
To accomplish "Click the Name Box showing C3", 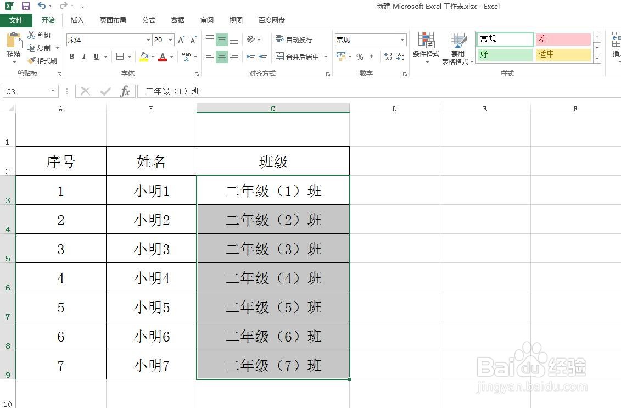I will [x=26, y=91].
